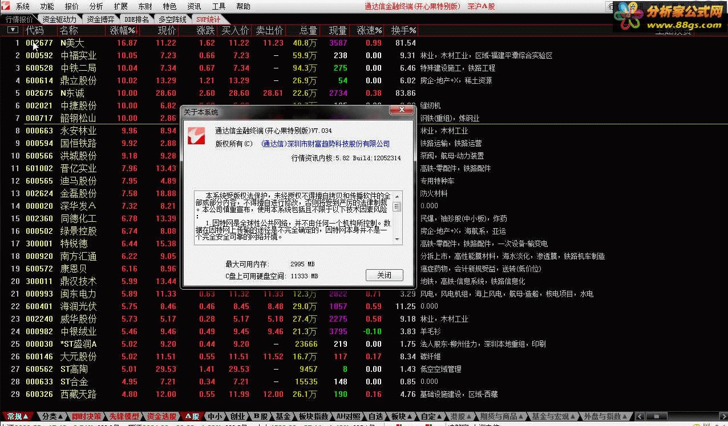Open the 报价 menu
Image resolution: width=728 pixels, height=426 pixels.
[72, 7]
